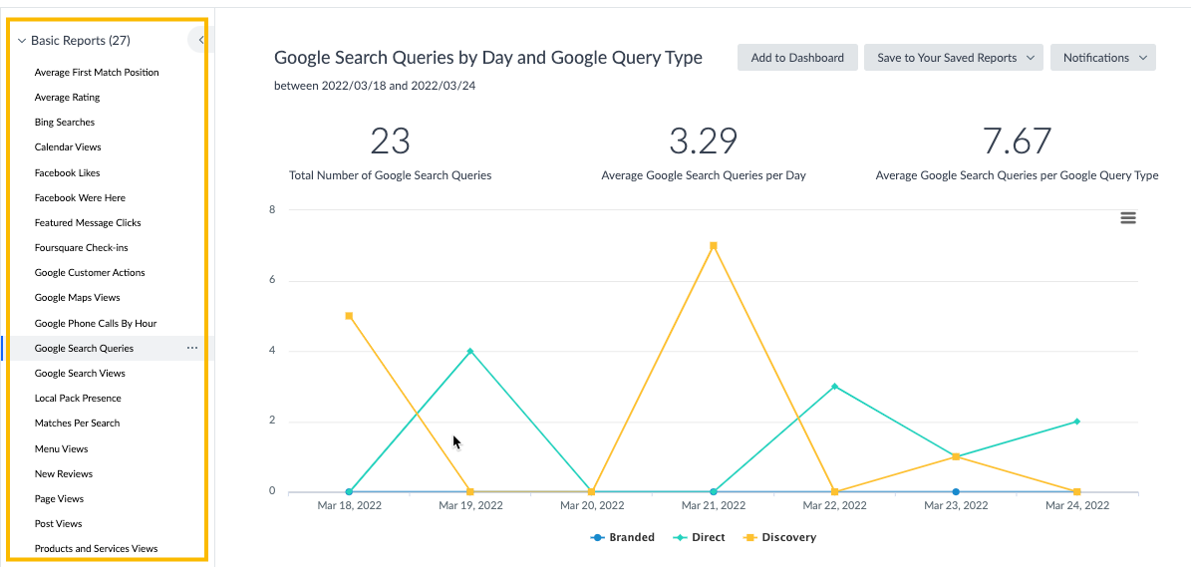Select the Products and Services Views report
Image resolution: width=1191 pixels, height=567 pixels.
point(96,549)
